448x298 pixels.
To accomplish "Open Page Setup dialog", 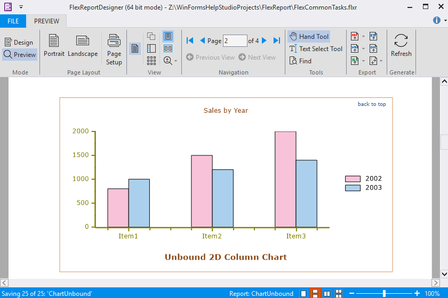I will click(x=114, y=49).
